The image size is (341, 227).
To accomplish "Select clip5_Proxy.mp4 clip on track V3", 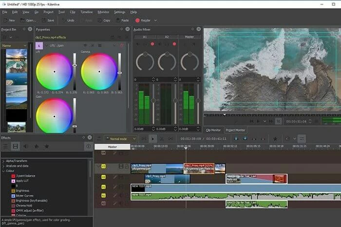I will tap(156, 168).
